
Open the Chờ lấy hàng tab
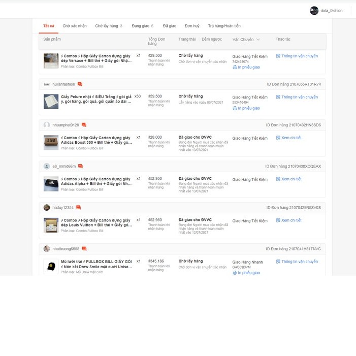pyautogui.click(x=108, y=26)
